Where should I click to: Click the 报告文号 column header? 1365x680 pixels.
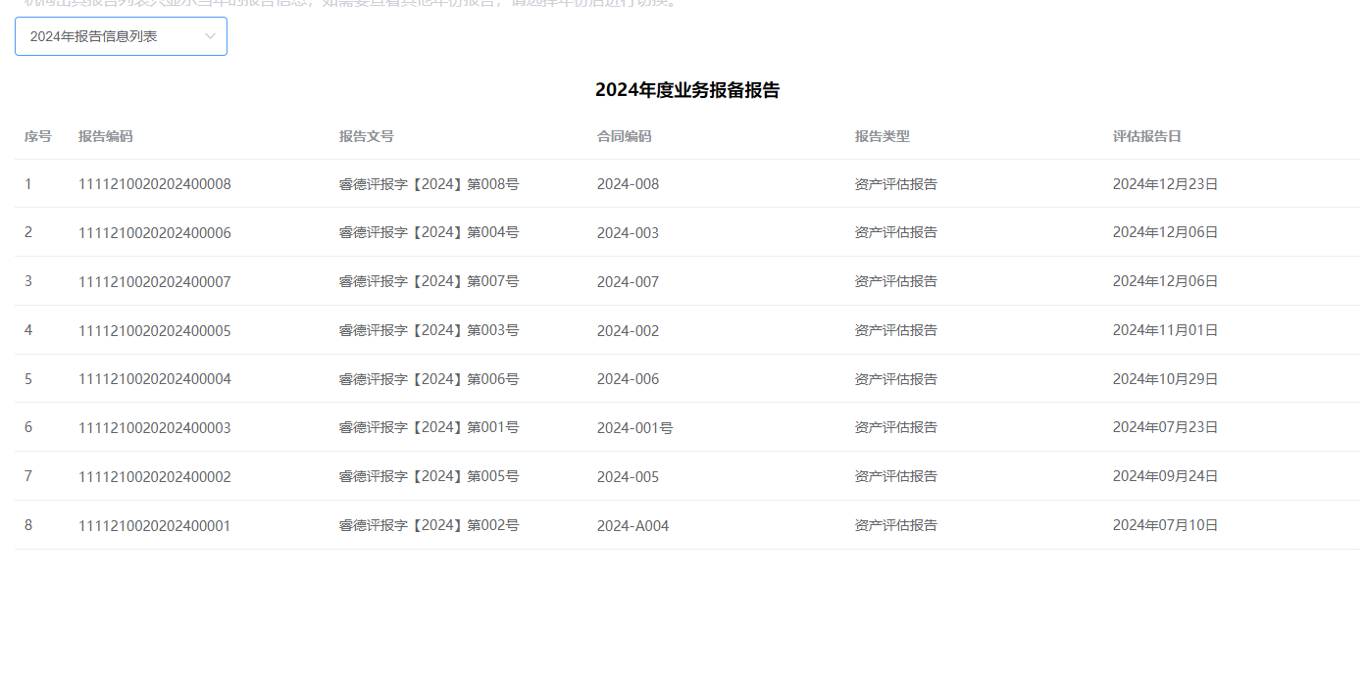(x=366, y=136)
